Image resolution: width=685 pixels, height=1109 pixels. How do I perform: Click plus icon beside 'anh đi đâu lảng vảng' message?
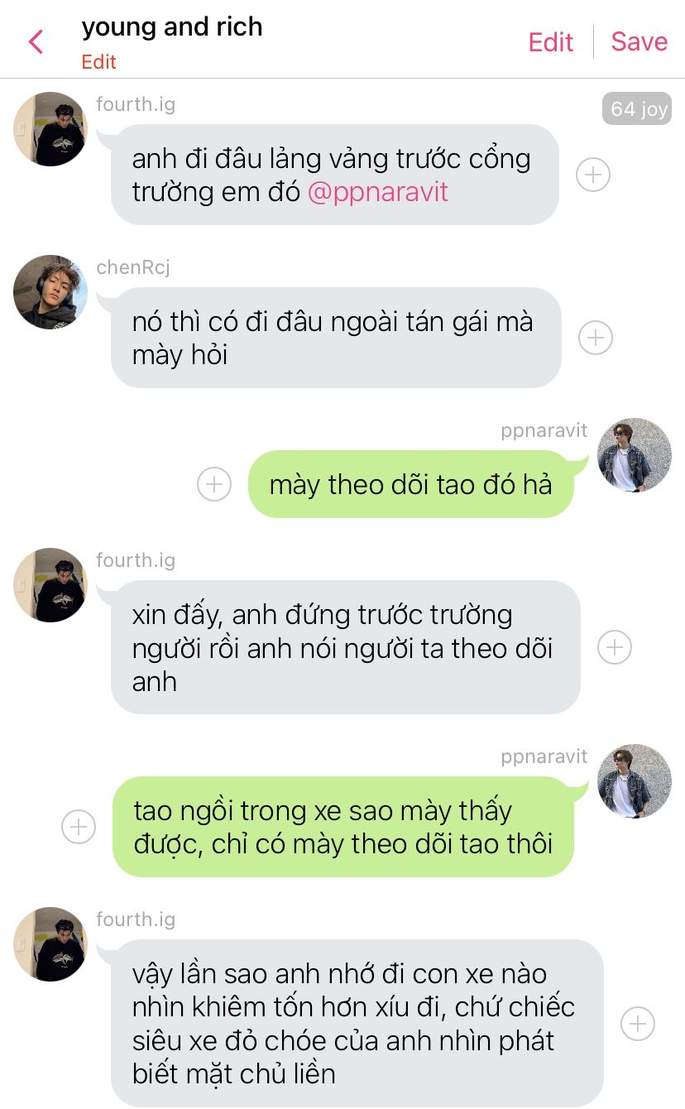coord(592,175)
